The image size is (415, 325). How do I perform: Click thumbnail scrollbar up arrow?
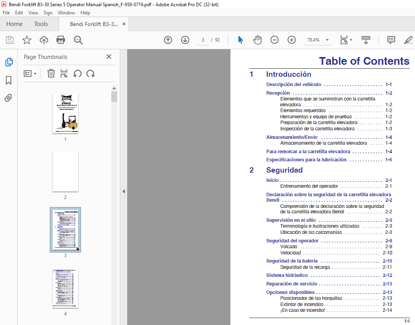[114, 88]
